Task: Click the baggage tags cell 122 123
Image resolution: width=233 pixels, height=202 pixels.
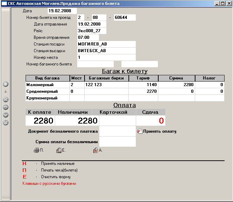Action: click(106, 85)
